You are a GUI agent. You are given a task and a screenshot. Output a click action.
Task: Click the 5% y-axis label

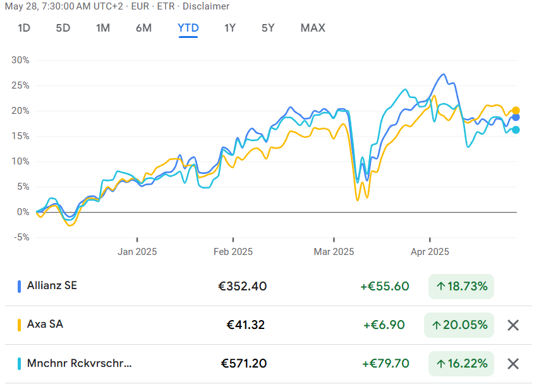[23, 187]
